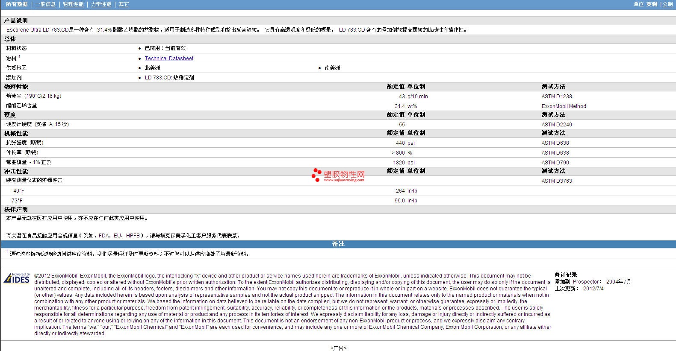Click the 73°F temperature row label
676x351 pixels.
17,201
